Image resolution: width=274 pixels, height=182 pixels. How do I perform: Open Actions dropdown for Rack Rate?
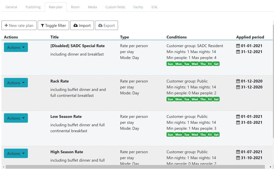pos(16,83)
